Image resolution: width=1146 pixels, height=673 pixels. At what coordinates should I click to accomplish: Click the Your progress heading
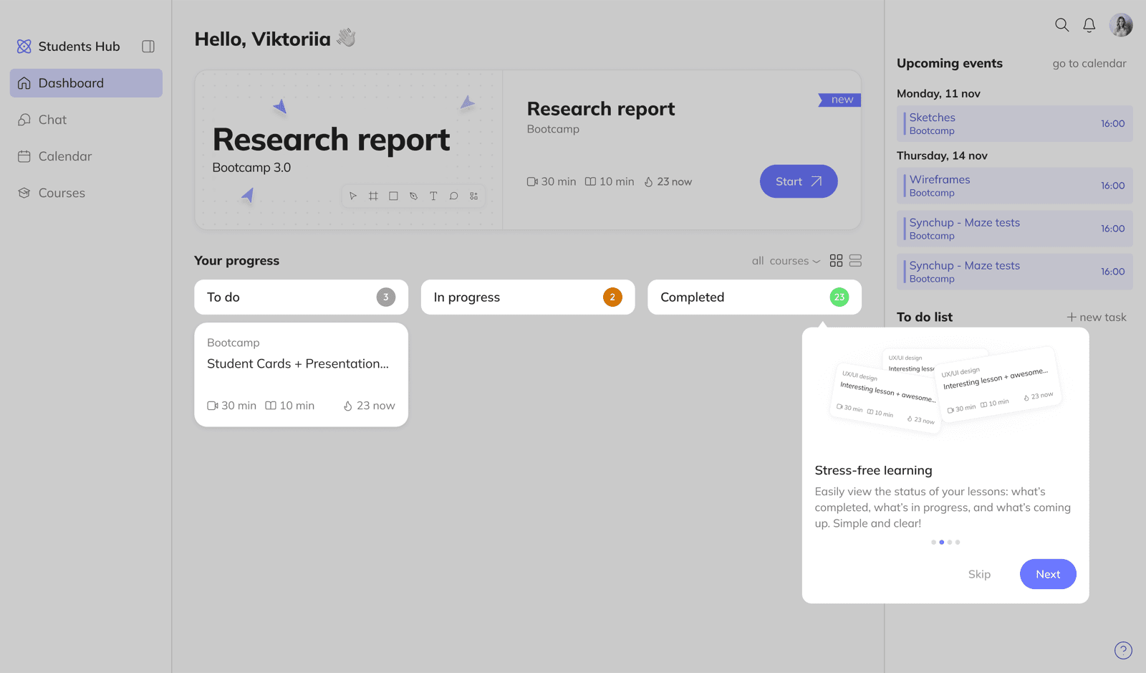236,261
